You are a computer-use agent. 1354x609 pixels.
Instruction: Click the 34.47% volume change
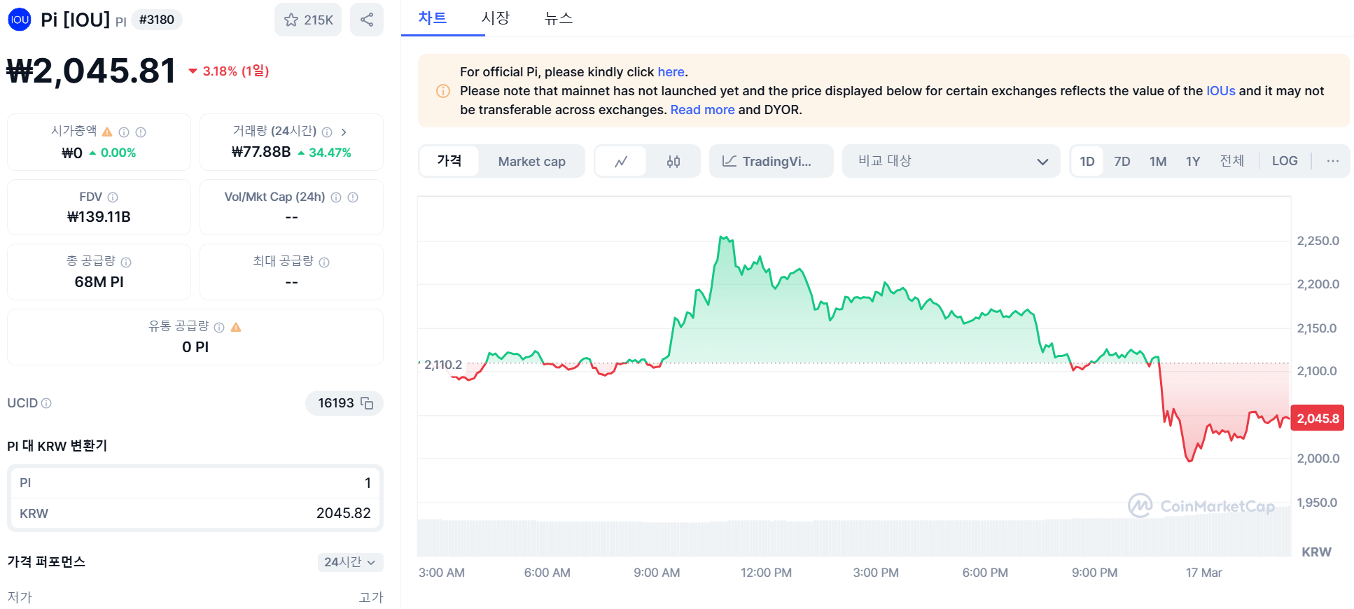coord(325,153)
